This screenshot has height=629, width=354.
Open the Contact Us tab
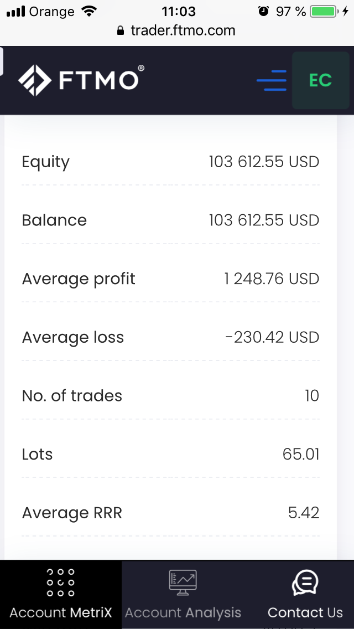pyautogui.click(x=305, y=612)
